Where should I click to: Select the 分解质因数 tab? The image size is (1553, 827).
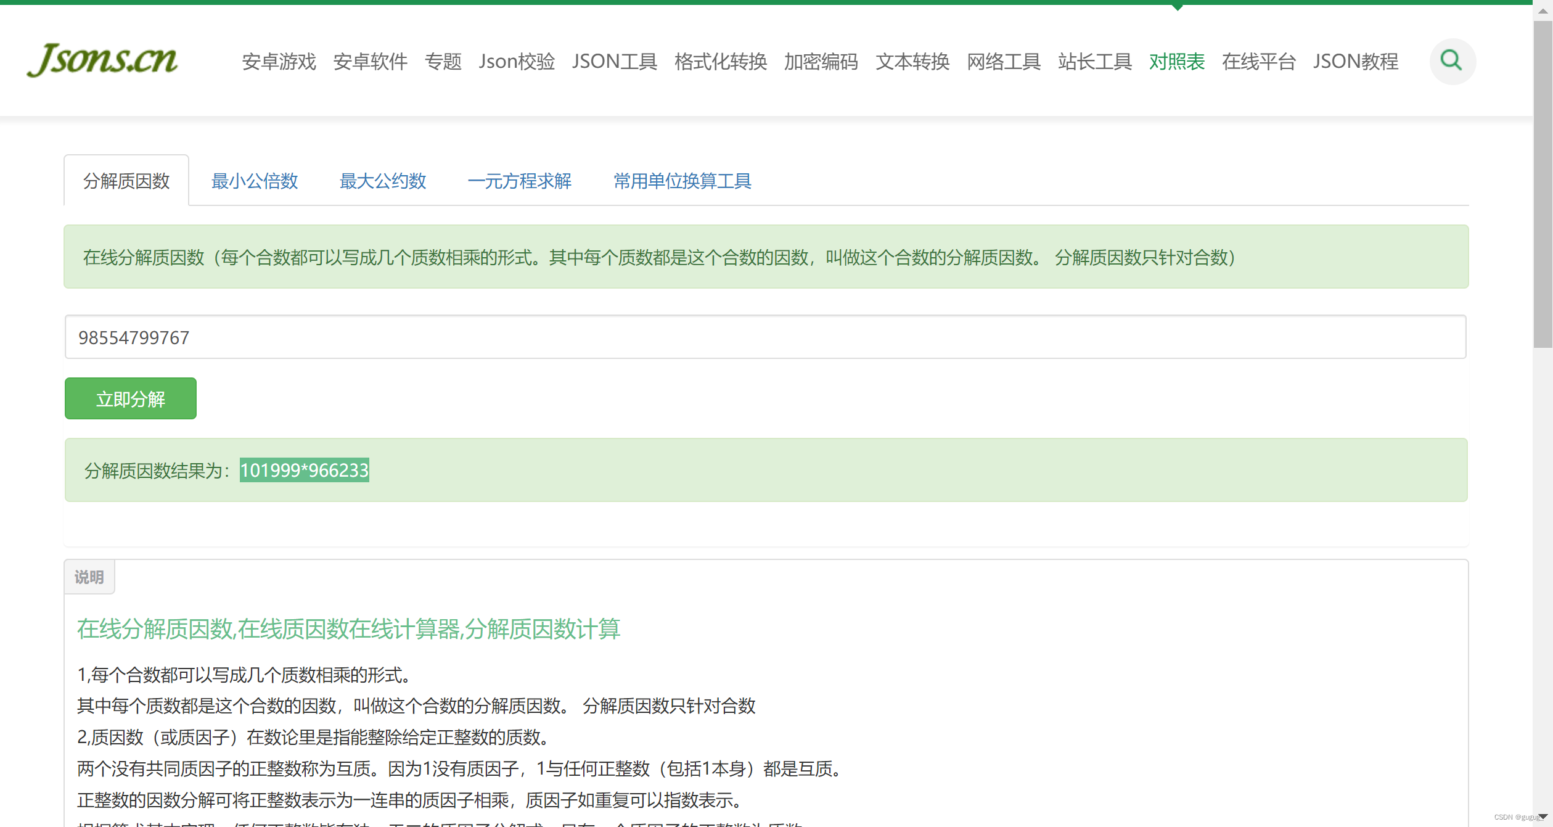[126, 179]
